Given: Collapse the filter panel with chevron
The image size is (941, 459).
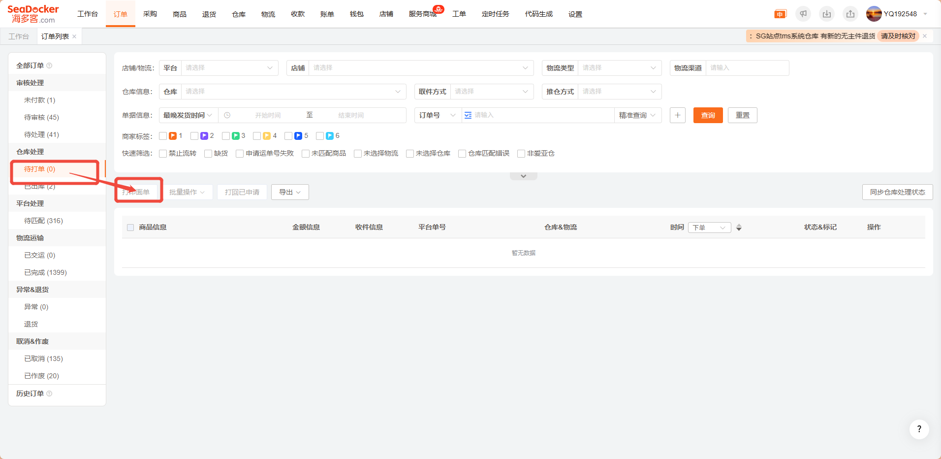Looking at the screenshot, I should (523, 176).
